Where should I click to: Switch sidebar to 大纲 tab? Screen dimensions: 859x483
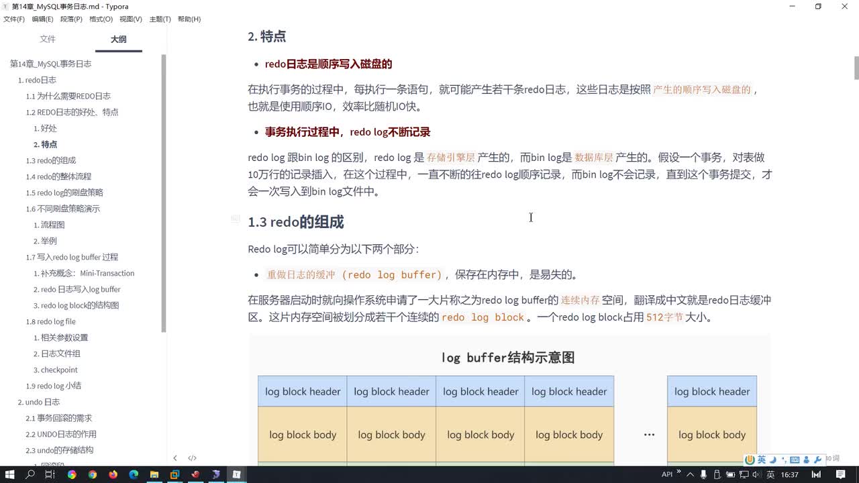[118, 40]
